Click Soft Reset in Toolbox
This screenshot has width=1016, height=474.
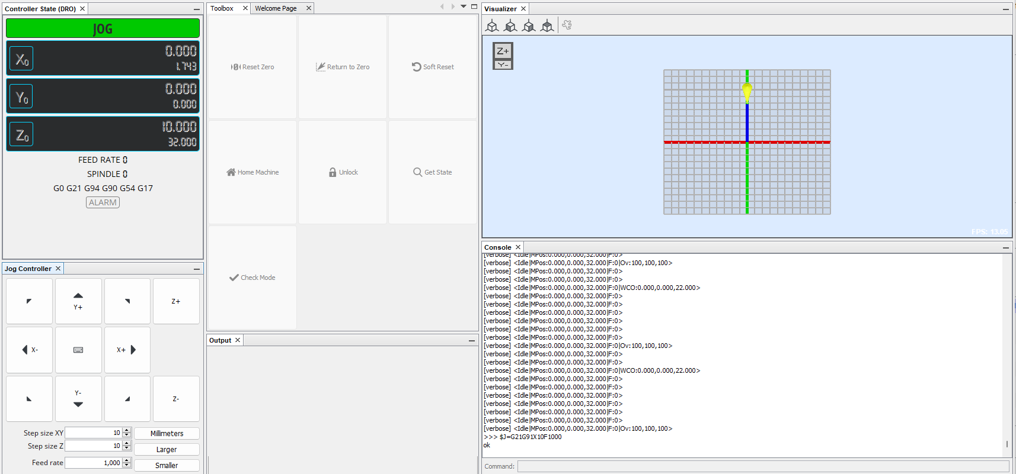[x=433, y=67]
